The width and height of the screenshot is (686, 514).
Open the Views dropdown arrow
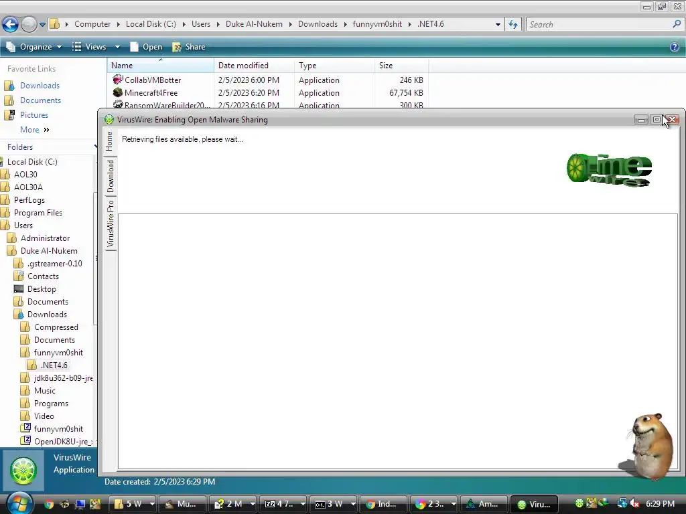(117, 47)
